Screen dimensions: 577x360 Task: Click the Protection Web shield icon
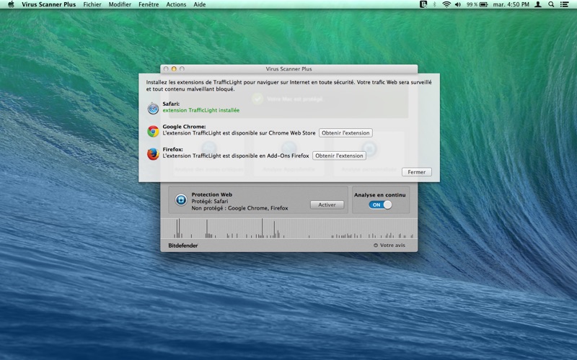(x=181, y=199)
